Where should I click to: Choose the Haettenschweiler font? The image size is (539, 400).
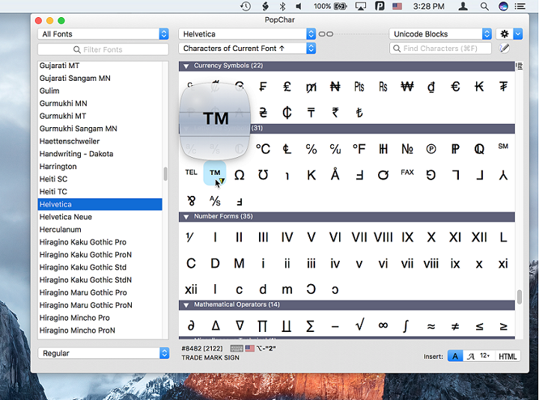[x=100, y=141]
